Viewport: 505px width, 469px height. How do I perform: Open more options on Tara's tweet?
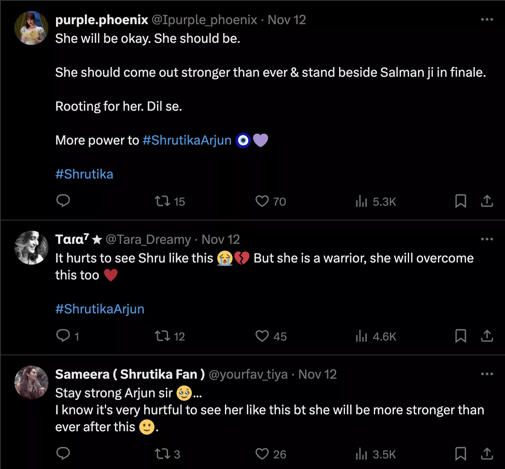[x=487, y=239]
